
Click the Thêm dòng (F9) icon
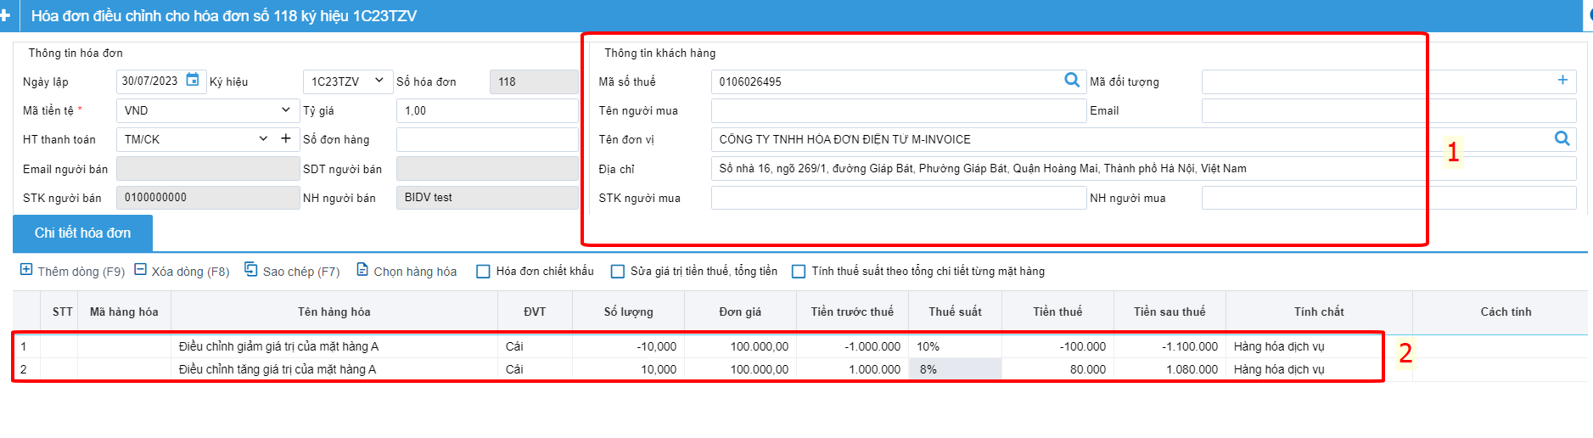coord(26,270)
